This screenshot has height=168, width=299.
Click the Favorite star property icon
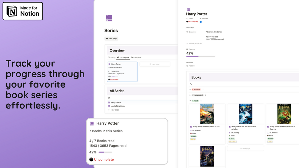201,19
